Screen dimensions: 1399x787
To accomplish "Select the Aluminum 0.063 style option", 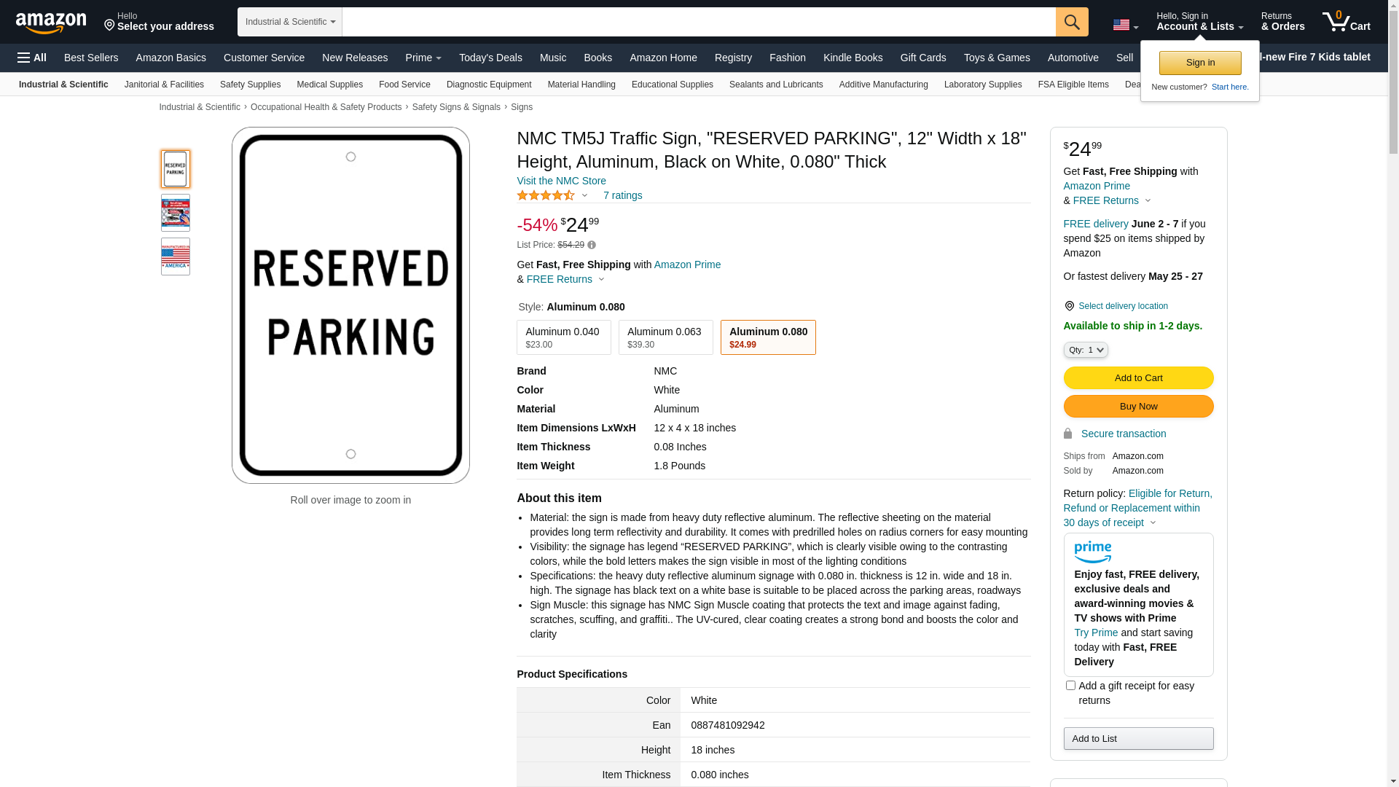I will [665, 337].
